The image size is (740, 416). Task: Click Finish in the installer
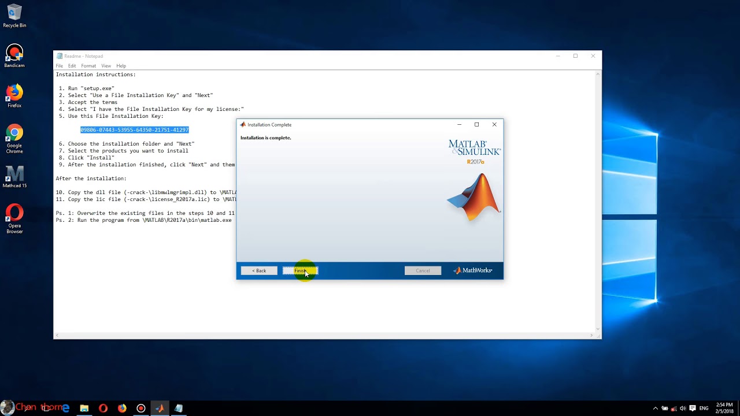coord(300,270)
